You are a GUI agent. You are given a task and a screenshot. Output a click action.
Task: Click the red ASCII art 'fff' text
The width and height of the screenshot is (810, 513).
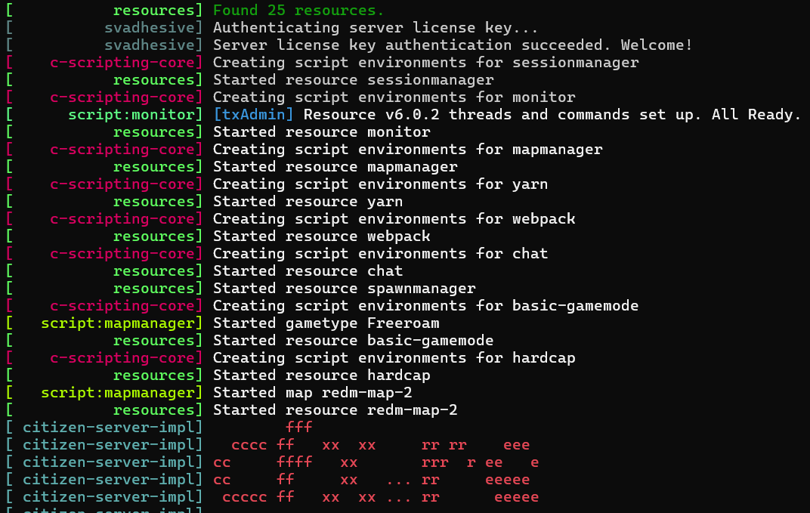click(x=299, y=427)
